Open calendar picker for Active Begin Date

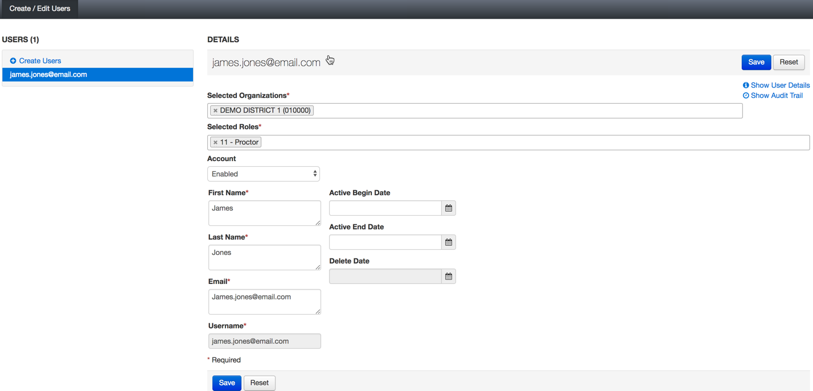point(449,208)
